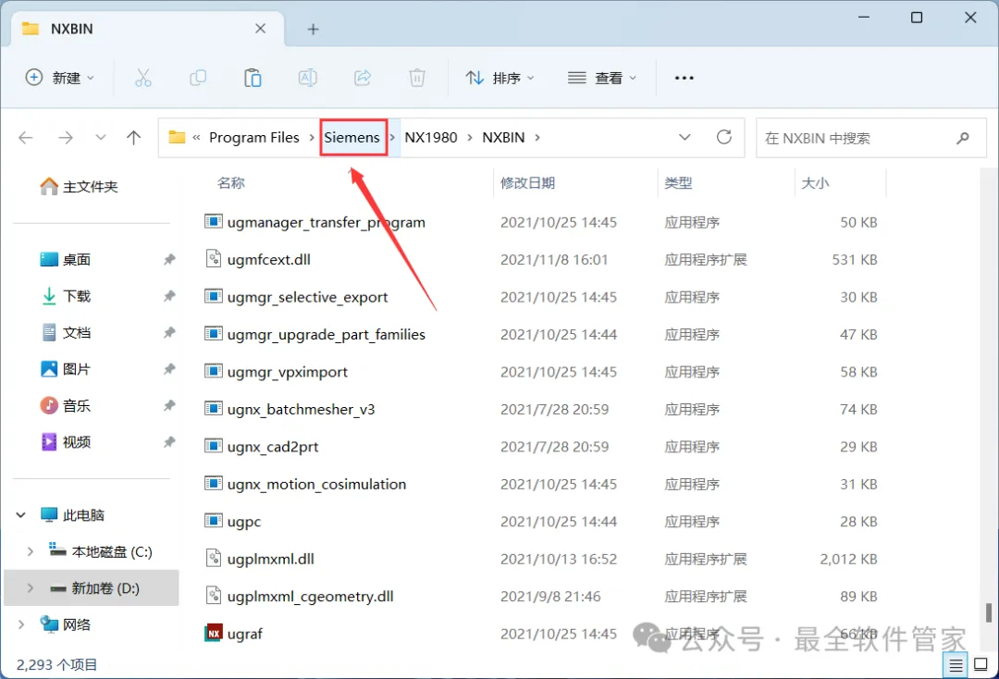Close the NXBIN tab
Viewport: 999px width, 679px height.
point(260,29)
